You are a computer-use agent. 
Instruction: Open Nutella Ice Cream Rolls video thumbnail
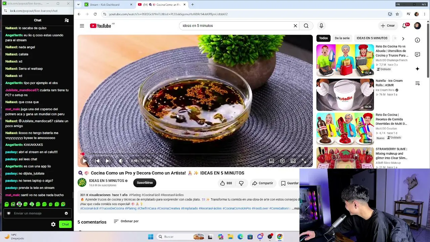[345, 95]
